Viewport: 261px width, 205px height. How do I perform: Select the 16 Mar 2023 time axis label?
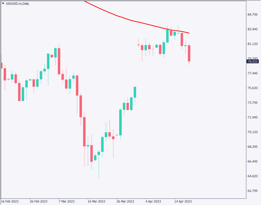96,201
